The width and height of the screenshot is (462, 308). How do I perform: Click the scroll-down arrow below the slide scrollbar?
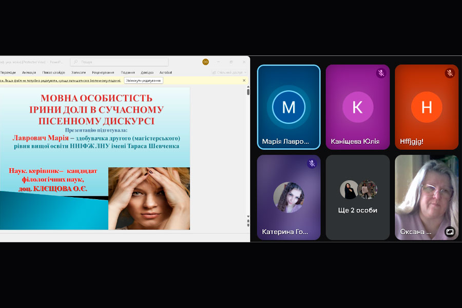click(248, 217)
